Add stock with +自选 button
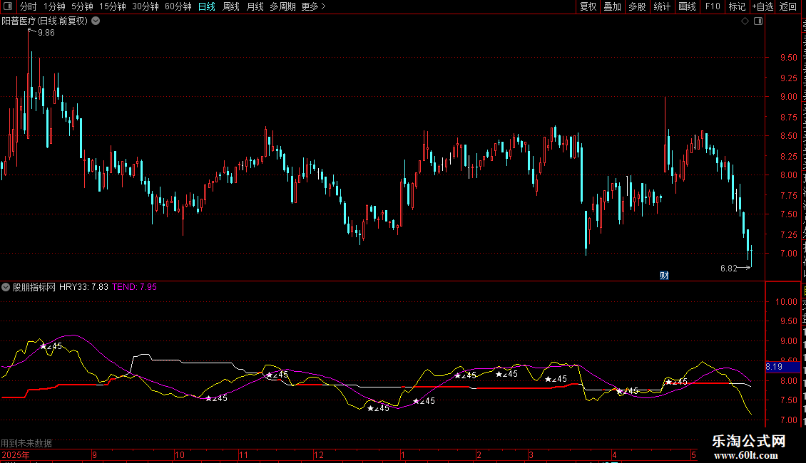Image resolution: width=806 pixels, height=463 pixels. 762,6
